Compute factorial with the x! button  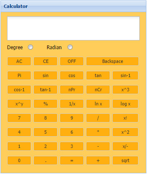tap(126, 118)
